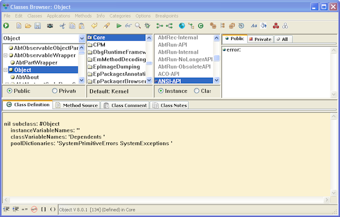Switch to the All methods tab
The width and height of the screenshot is (340, 217).
coord(283,39)
